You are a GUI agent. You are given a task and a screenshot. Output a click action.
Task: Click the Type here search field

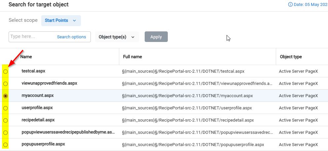(x=31, y=37)
